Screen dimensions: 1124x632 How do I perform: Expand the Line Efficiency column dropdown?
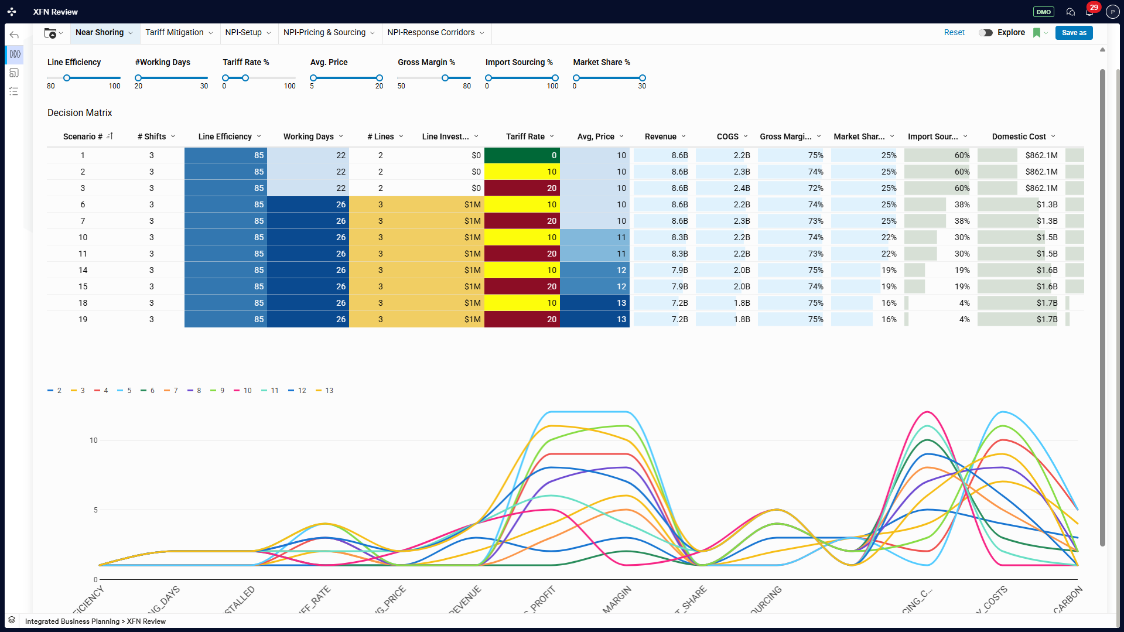coord(259,136)
